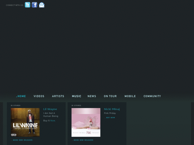This screenshot has height=145, width=194.
Task: Open the ON TOUR nav item
Action: tap(110, 96)
